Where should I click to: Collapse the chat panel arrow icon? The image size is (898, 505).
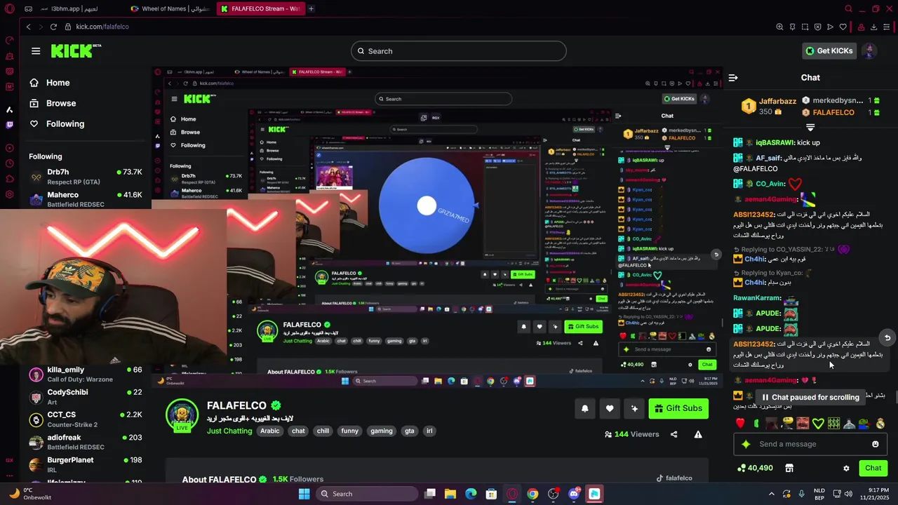pos(732,78)
